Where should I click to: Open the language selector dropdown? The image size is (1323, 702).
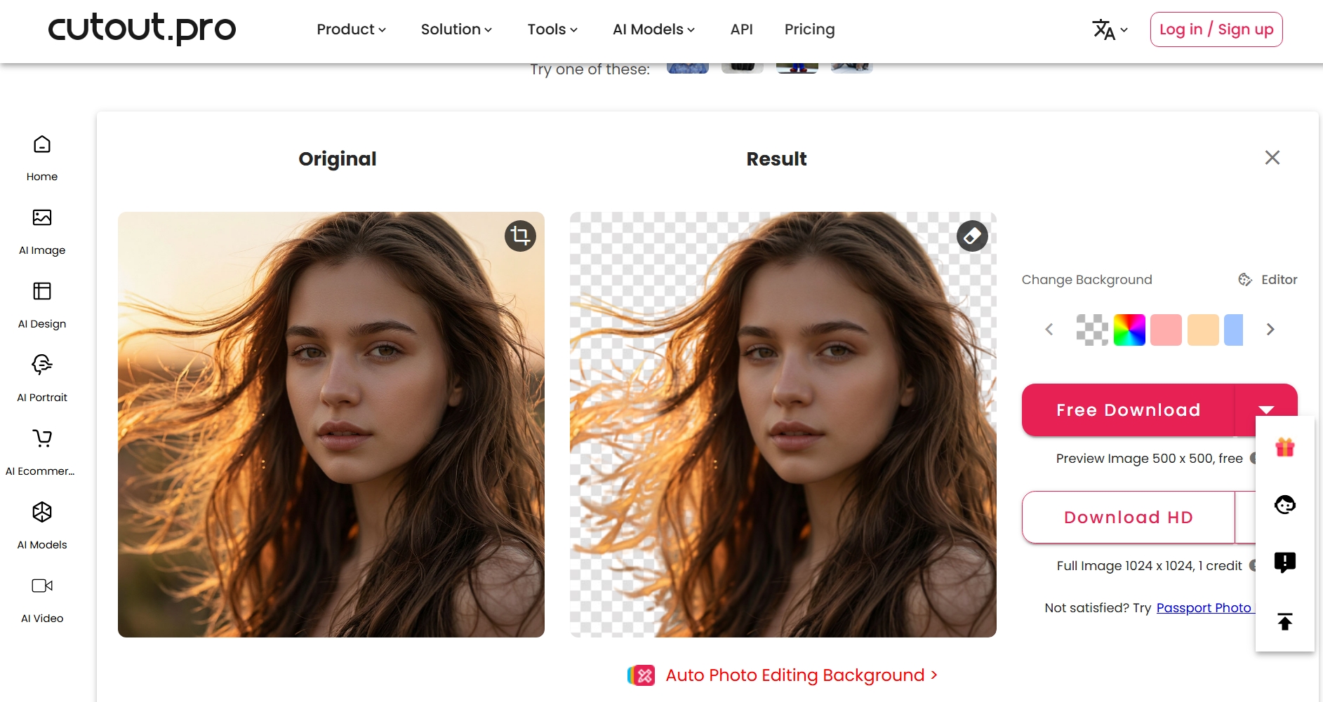pos(1110,29)
